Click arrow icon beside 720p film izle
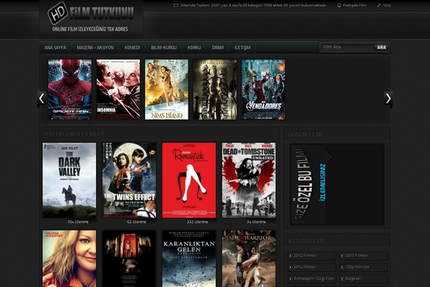 (342, 267)
